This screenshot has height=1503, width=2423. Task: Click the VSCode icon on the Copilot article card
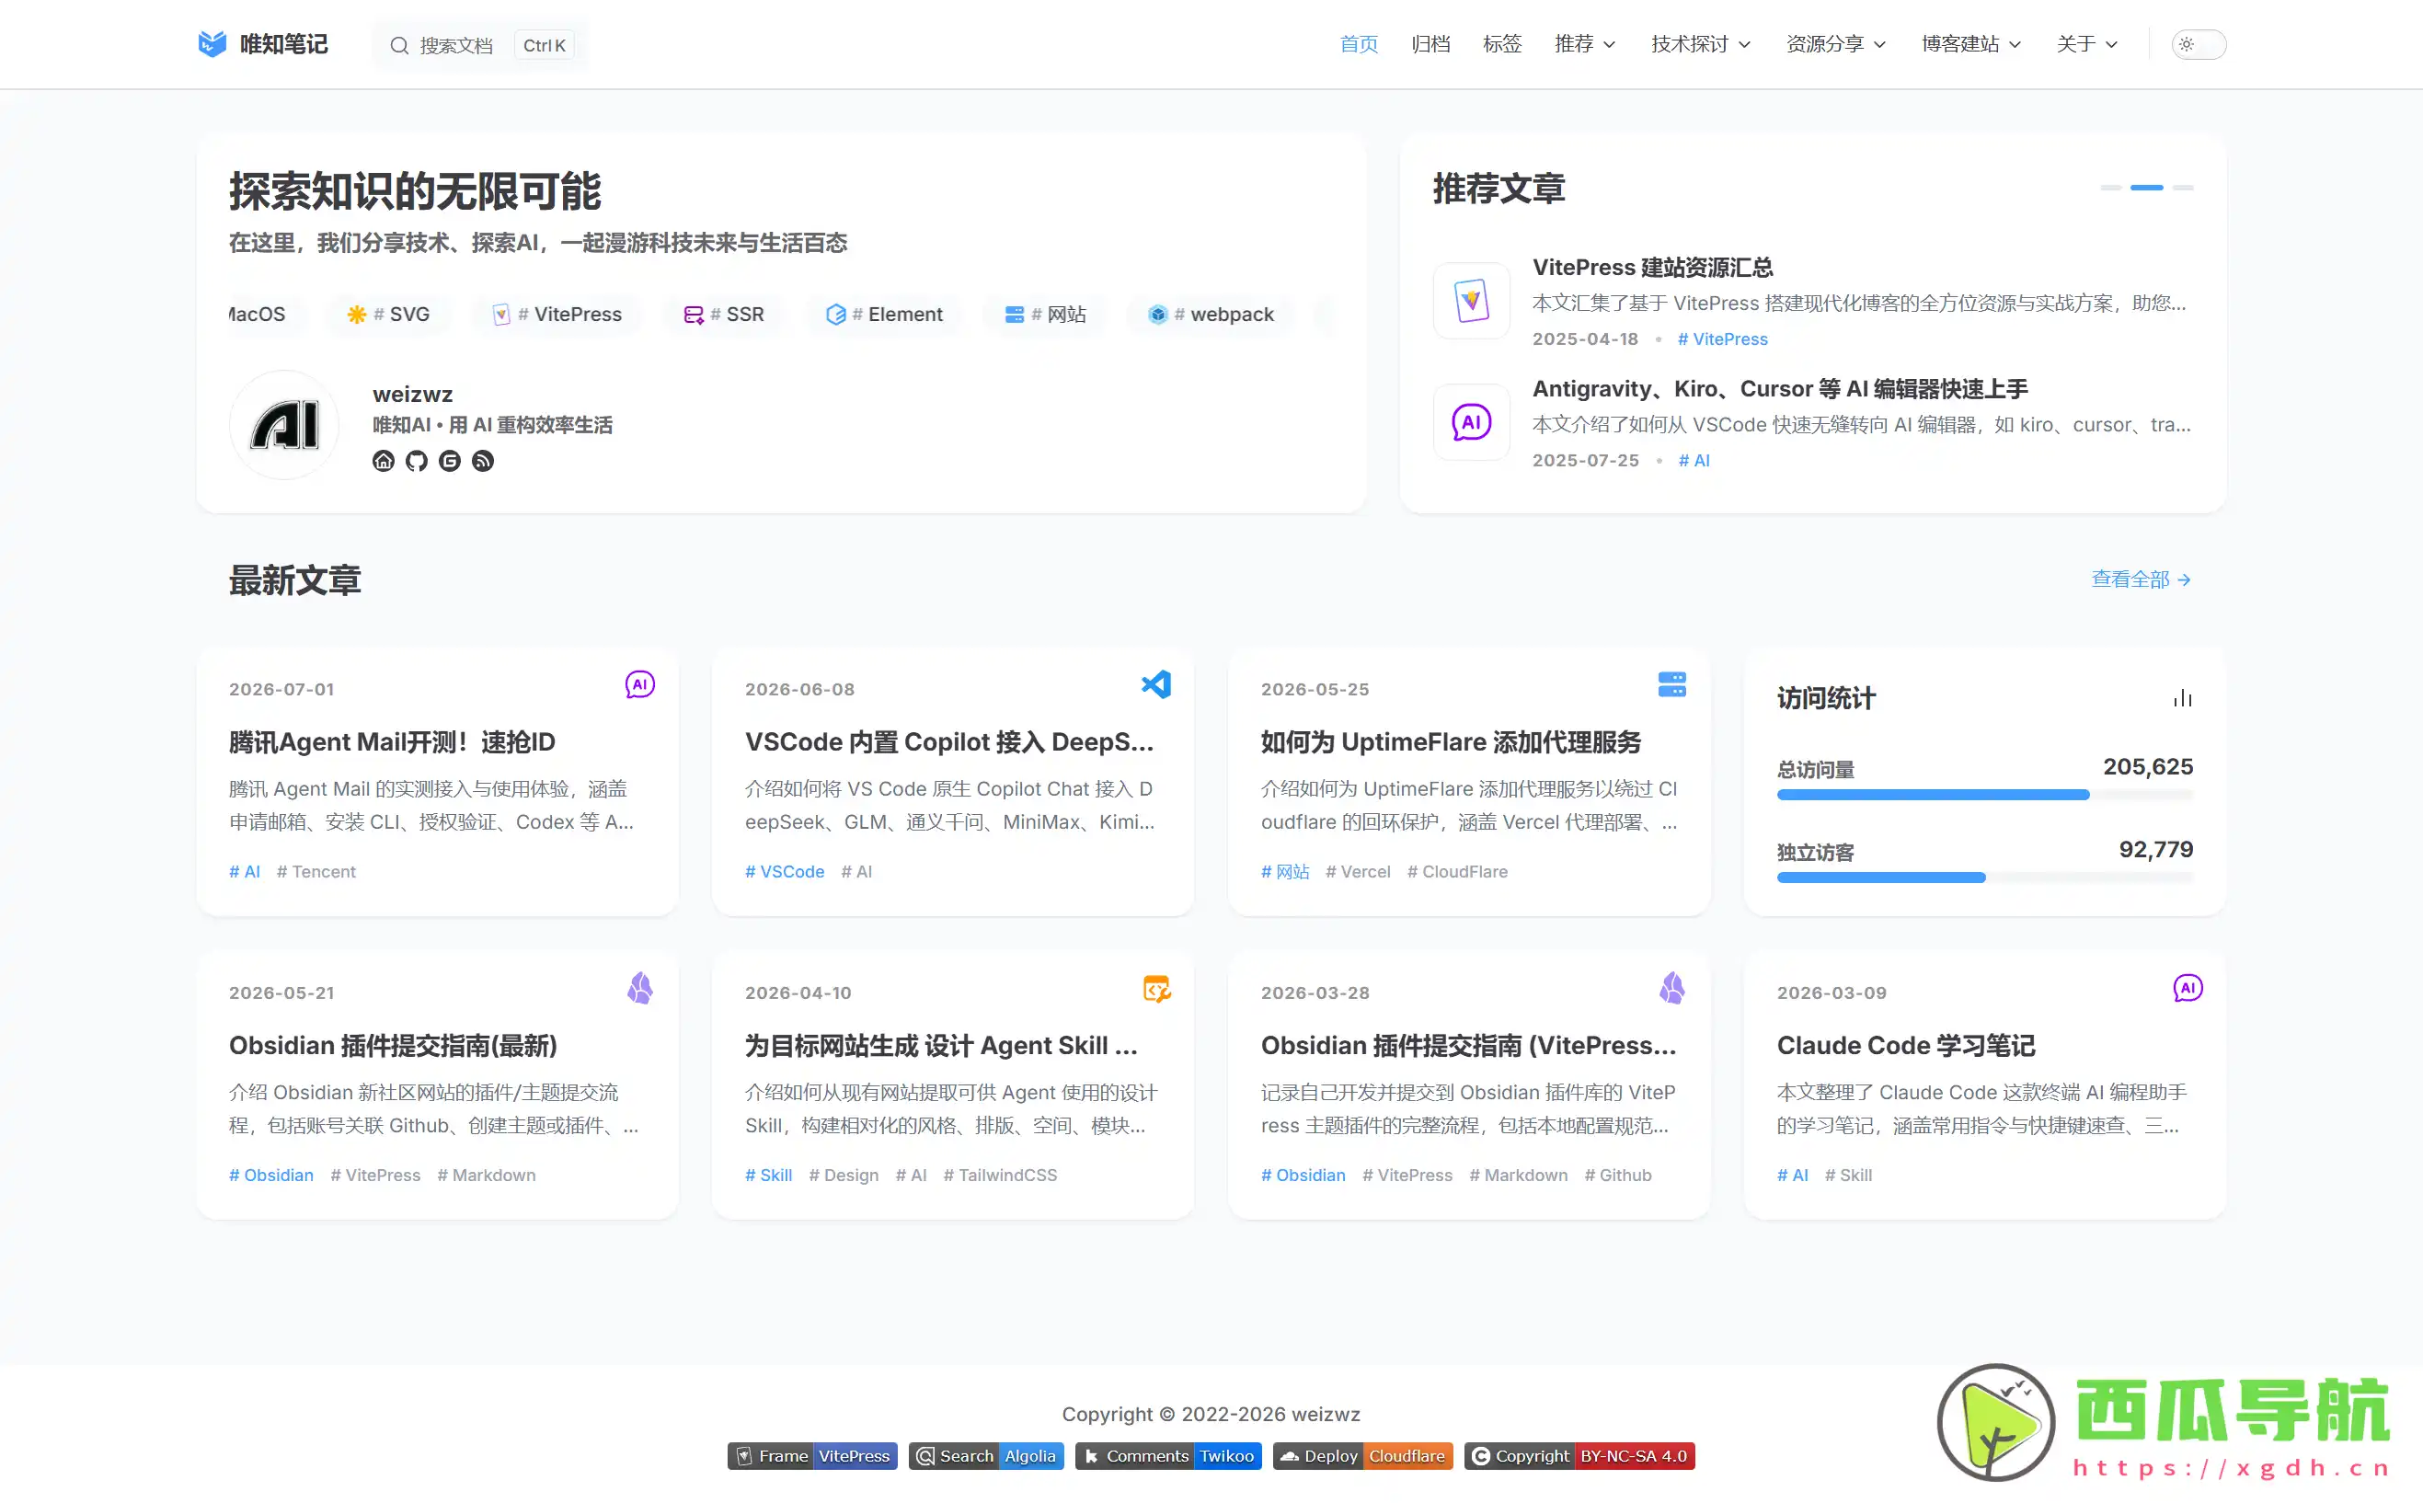click(1155, 685)
